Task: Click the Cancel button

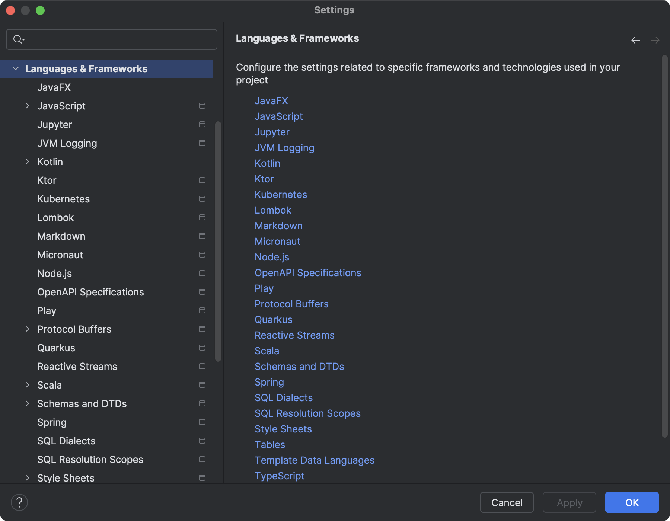Action: coord(507,502)
